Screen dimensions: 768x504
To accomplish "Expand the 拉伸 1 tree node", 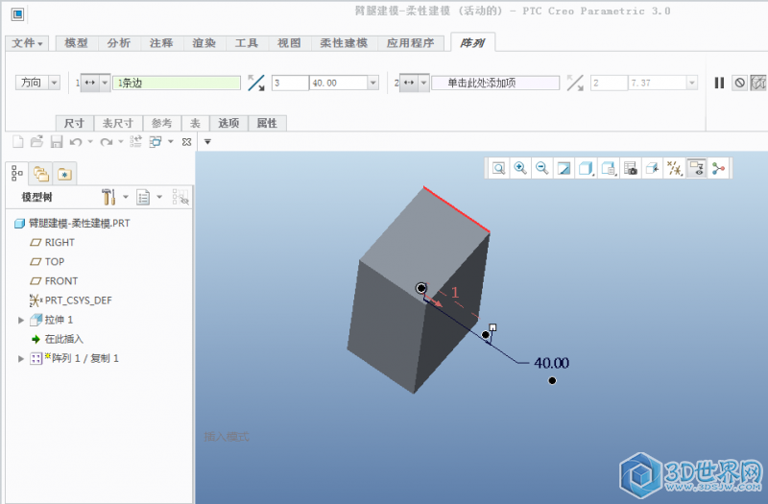I will (21, 320).
